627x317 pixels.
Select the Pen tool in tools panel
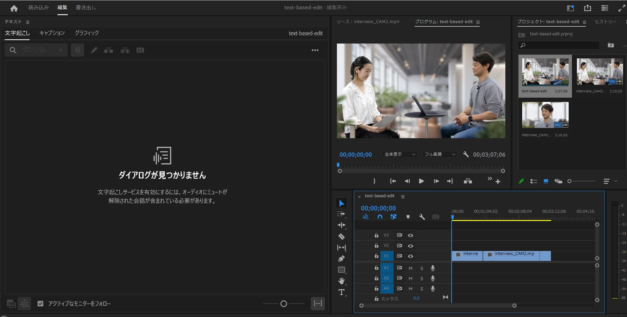342,259
